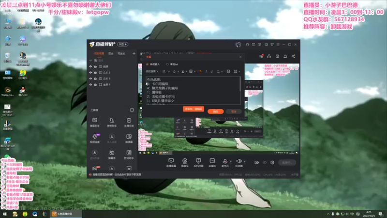Select the 全屏 1 source row
Screen dimensions: 387x218
tap(112, 84)
